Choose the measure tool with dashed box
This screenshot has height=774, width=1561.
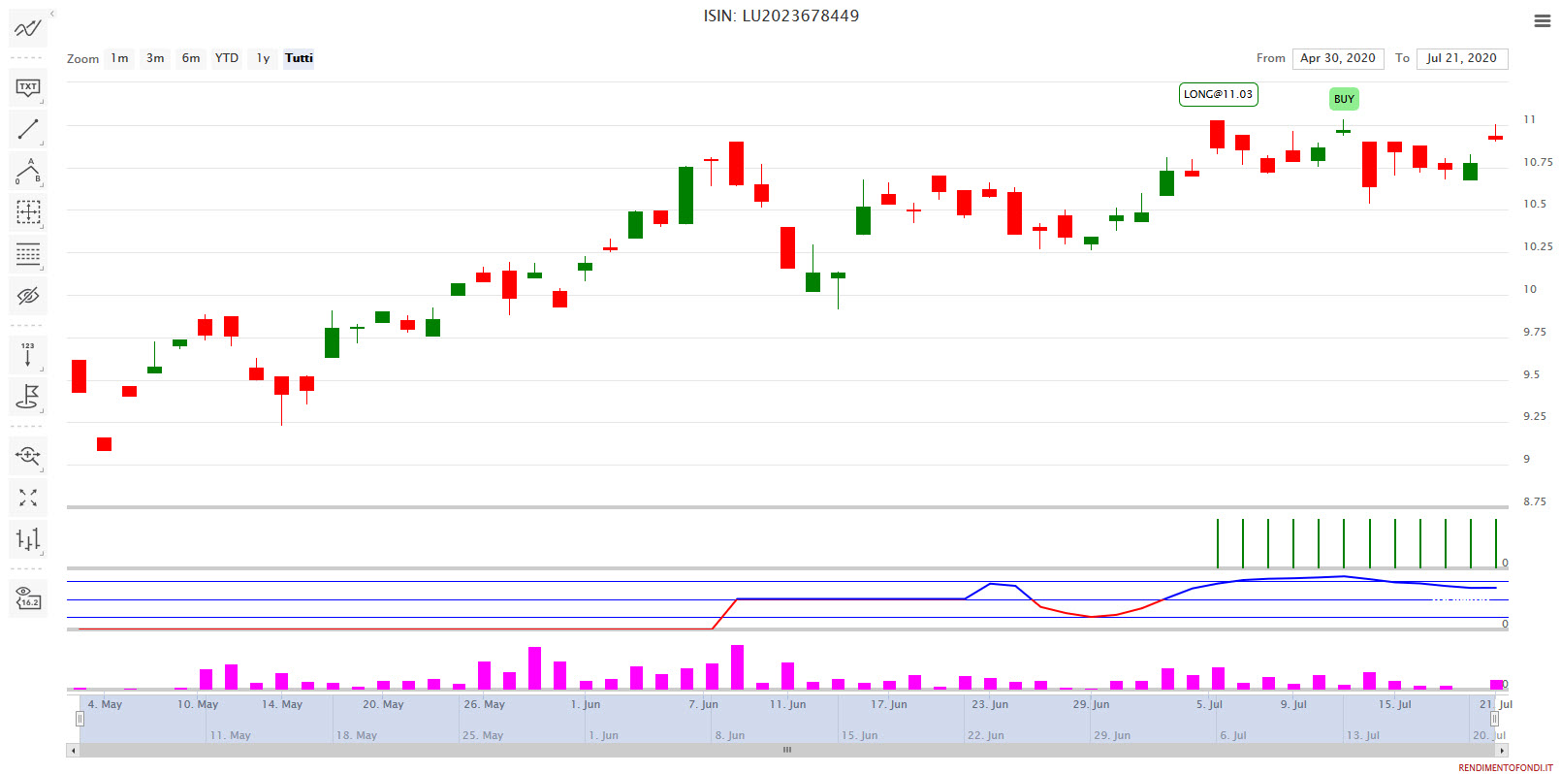pyautogui.click(x=27, y=211)
